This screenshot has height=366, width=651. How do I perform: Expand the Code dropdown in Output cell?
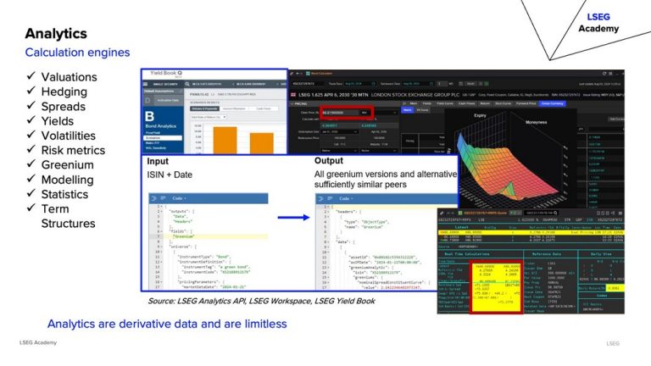[x=346, y=199]
